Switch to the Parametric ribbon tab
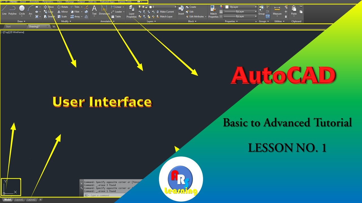 coord(48,2)
